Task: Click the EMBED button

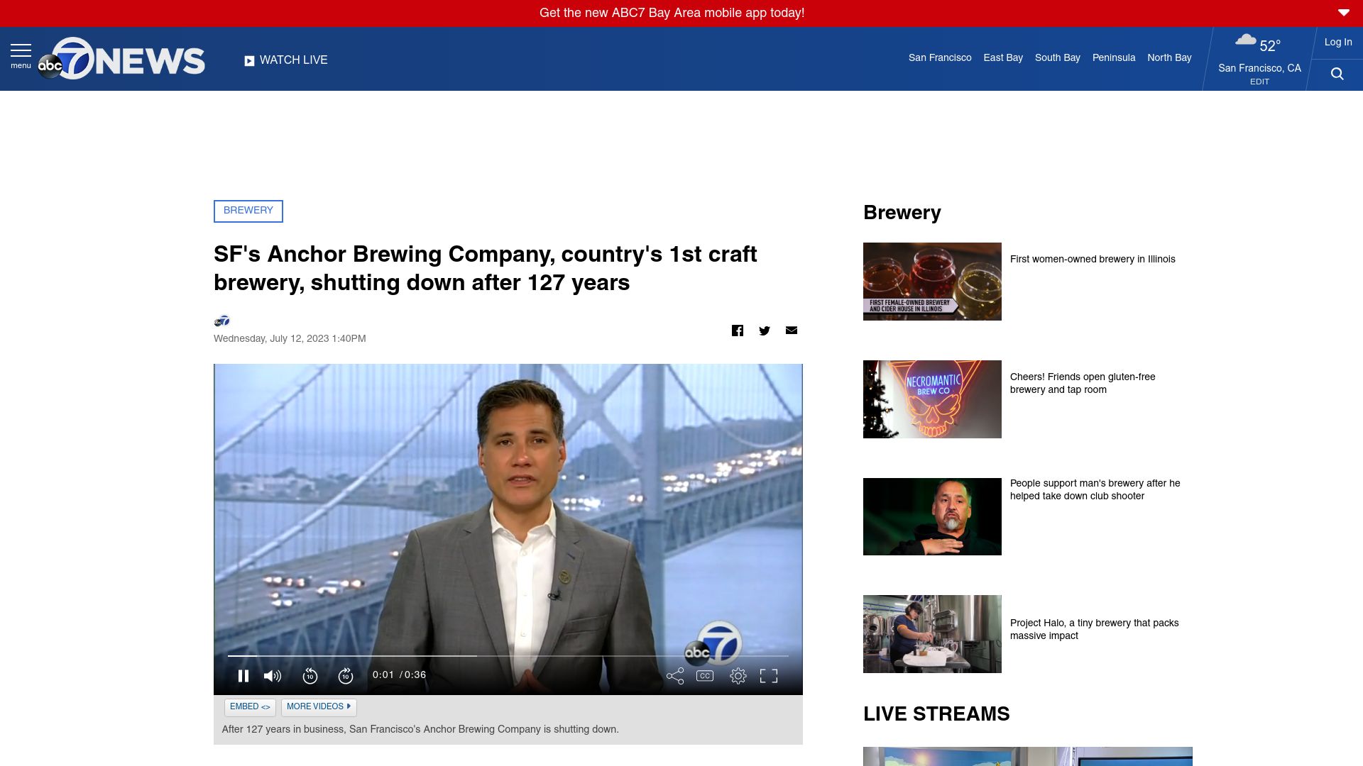Action: [250, 707]
